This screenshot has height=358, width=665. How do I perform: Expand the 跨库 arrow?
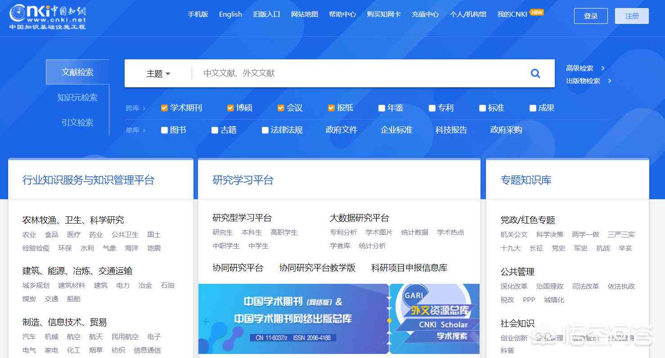pyautogui.click(x=144, y=108)
